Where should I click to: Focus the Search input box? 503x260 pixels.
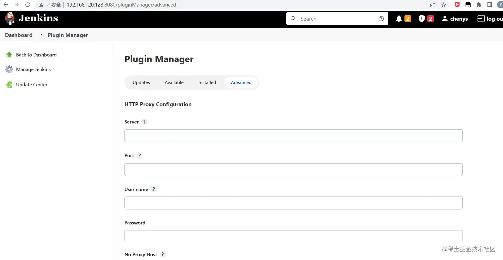click(x=337, y=19)
